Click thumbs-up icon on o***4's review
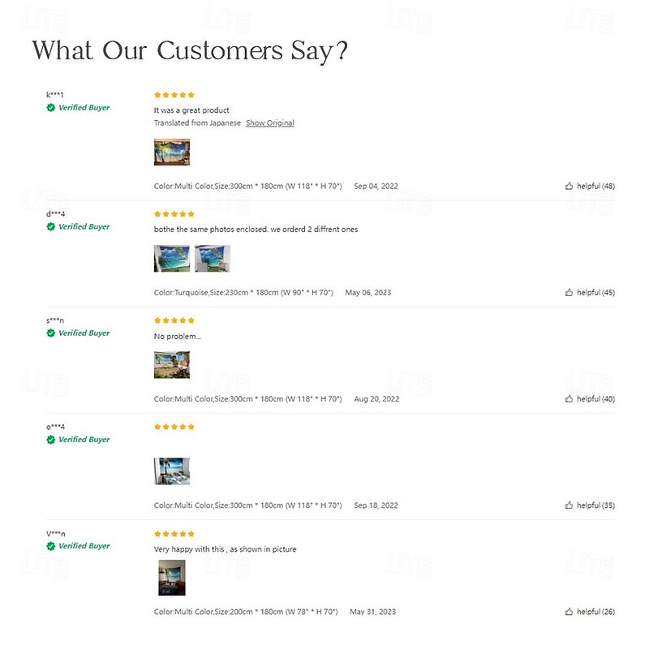649x649 pixels. (x=569, y=505)
